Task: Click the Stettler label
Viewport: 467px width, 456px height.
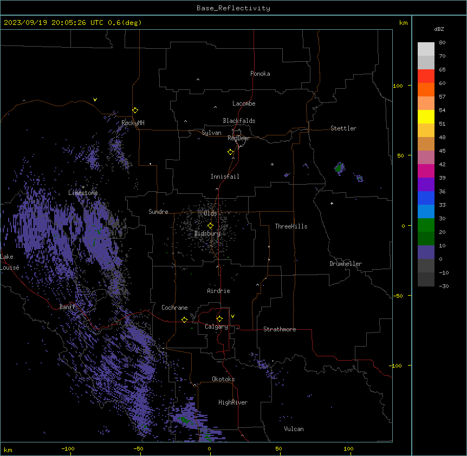Action: [x=343, y=128]
